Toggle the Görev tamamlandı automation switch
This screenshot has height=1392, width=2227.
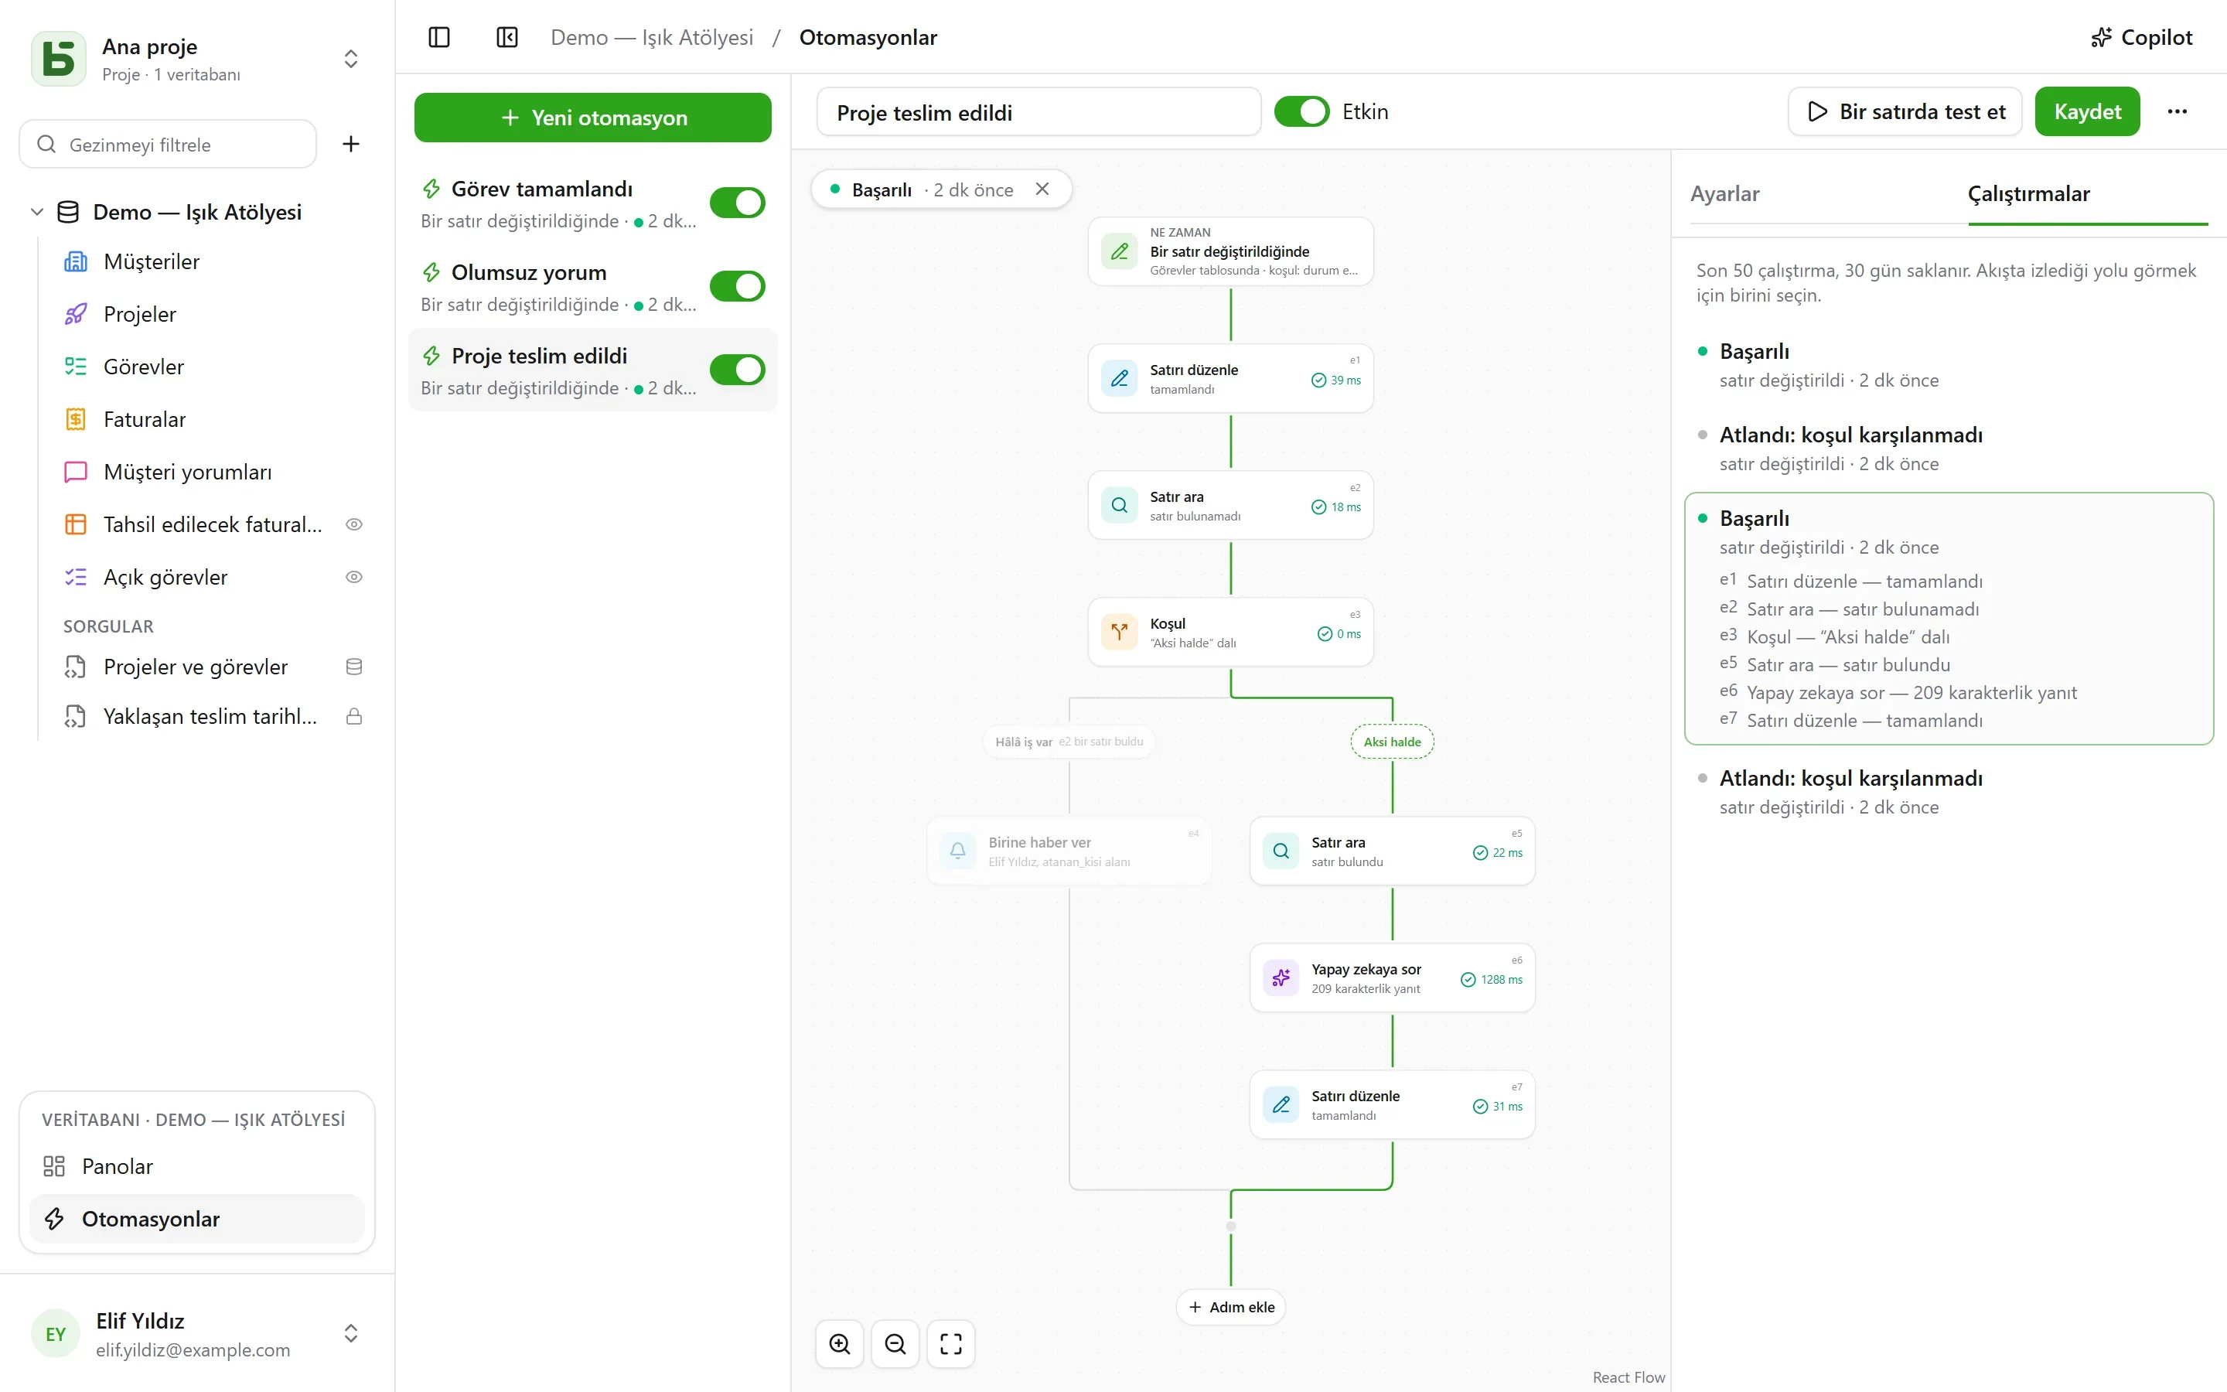coord(737,203)
